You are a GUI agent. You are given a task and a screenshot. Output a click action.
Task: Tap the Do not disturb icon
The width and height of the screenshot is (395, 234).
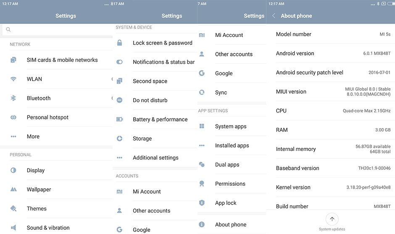pyautogui.click(x=120, y=100)
